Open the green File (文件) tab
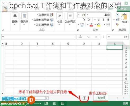Screen dimensions: 130x106 pyautogui.click(x=123, y=9)
